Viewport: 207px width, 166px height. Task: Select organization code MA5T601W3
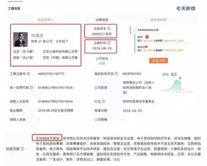132,74
